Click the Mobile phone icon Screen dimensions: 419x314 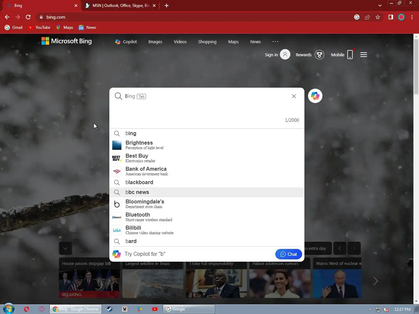[x=350, y=55]
